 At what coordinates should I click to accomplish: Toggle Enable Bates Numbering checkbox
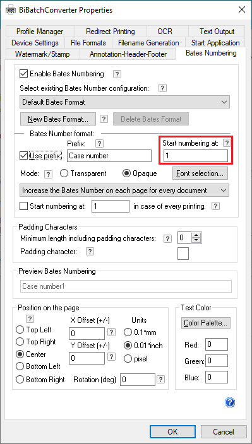[23, 74]
